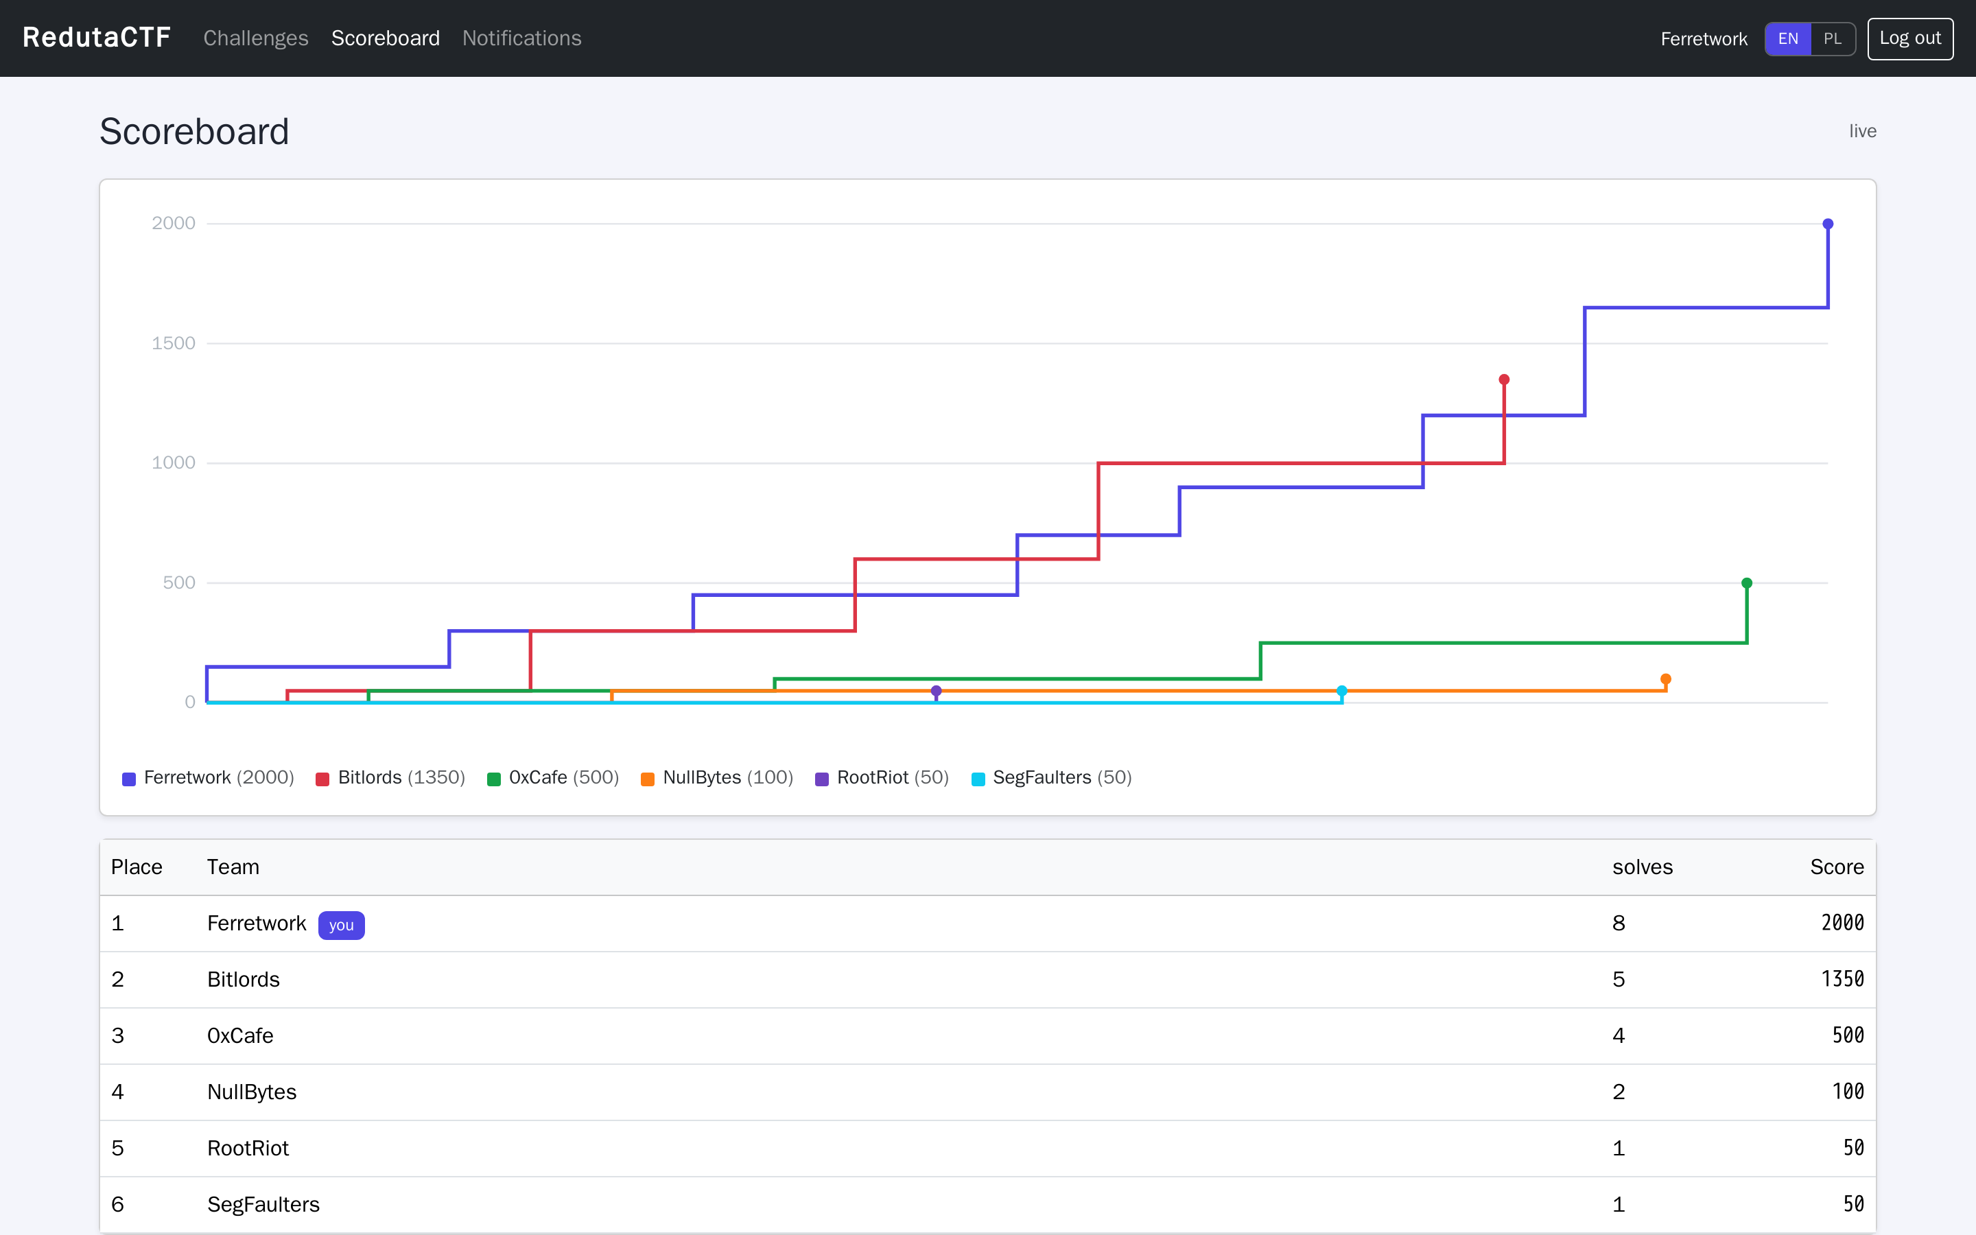This screenshot has height=1235, width=1976.
Task: Select SegFaulters team row name
Action: tap(263, 1205)
